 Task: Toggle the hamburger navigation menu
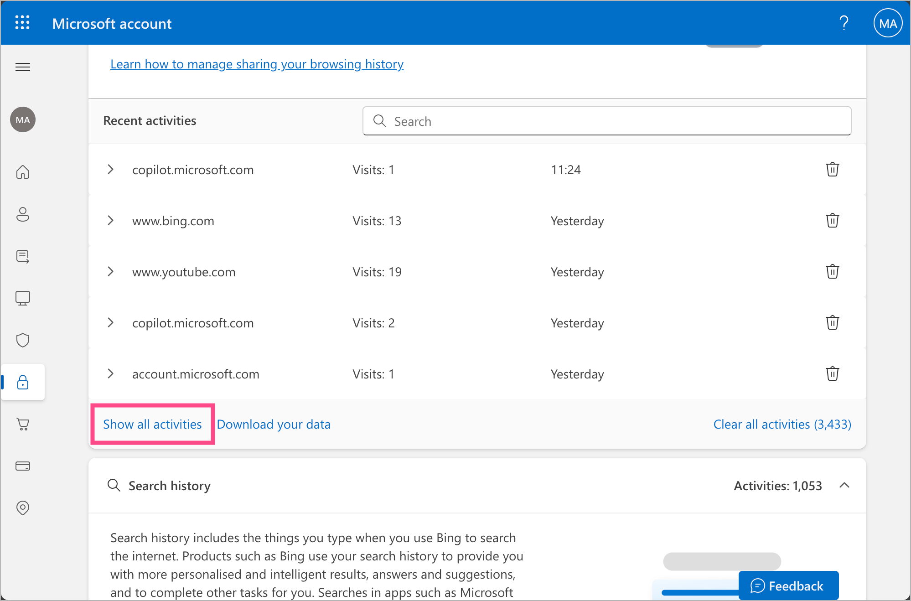(23, 67)
